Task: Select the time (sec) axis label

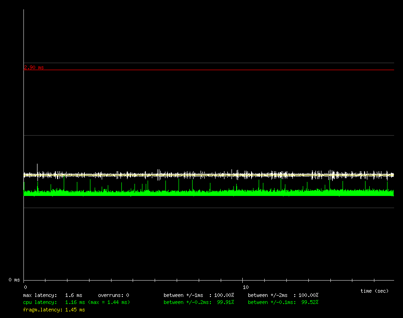Action: (374, 291)
